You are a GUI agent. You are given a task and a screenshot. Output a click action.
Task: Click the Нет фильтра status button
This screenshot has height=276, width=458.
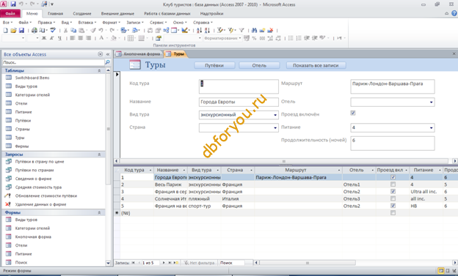[x=199, y=263]
